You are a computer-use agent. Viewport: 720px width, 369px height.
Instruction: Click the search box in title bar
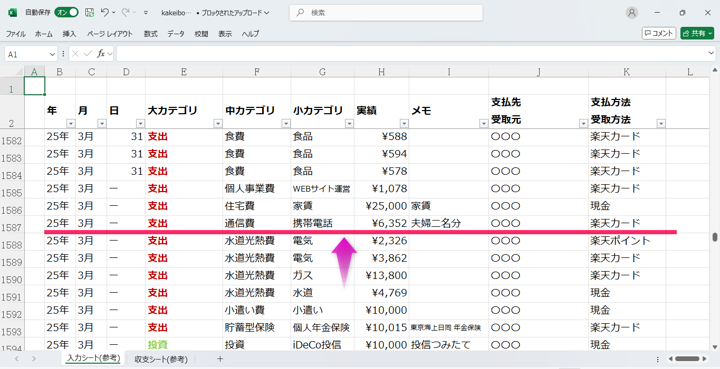386,13
